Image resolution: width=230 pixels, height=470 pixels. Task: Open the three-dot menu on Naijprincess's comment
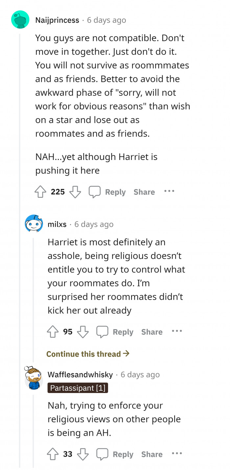coord(169,191)
